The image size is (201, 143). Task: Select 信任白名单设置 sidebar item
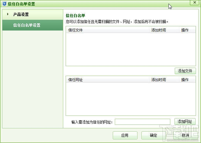click(33, 25)
